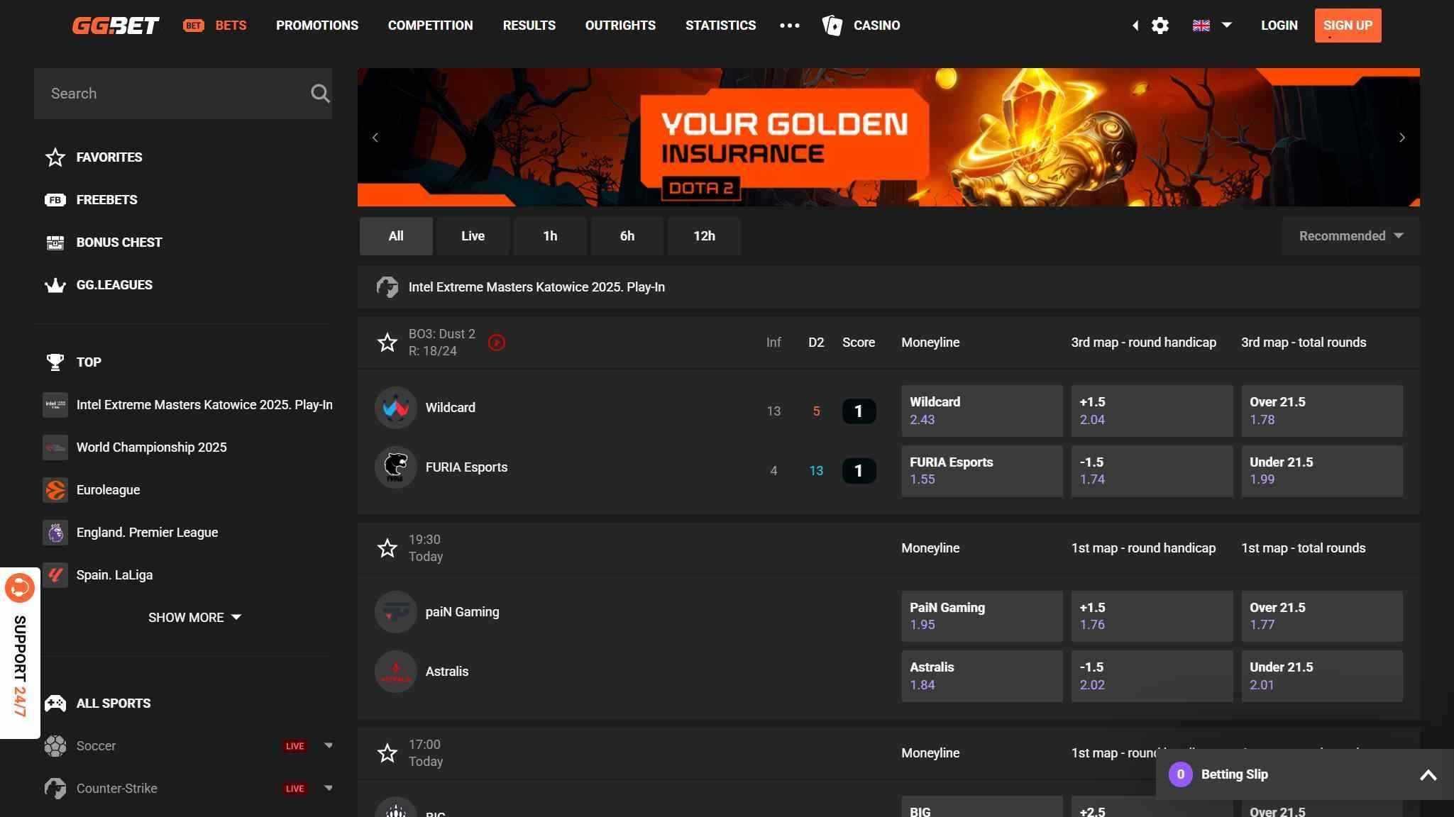
Task: Click the search magnifier icon
Action: point(320,94)
